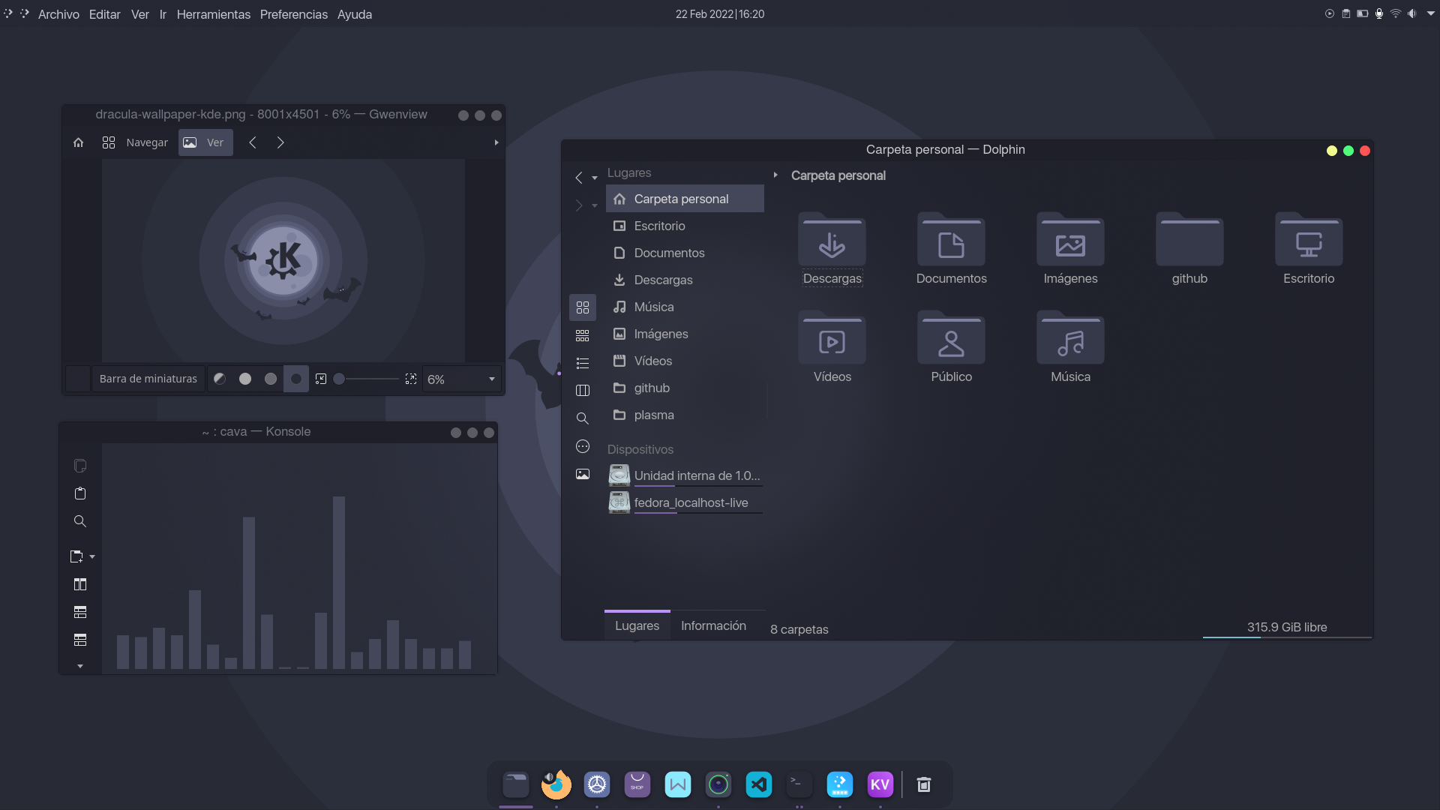
Task: Expand Gwenview toolbar overflow arrow
Action: coord(496,142)
